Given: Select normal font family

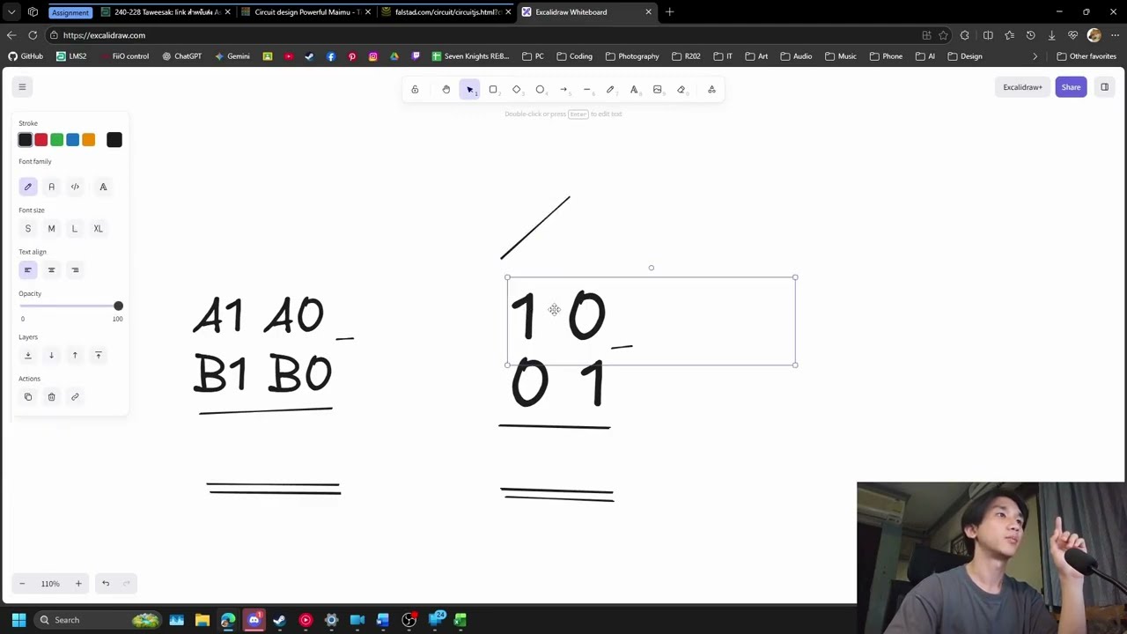Looking at the screenshot, I should [51, 187].
